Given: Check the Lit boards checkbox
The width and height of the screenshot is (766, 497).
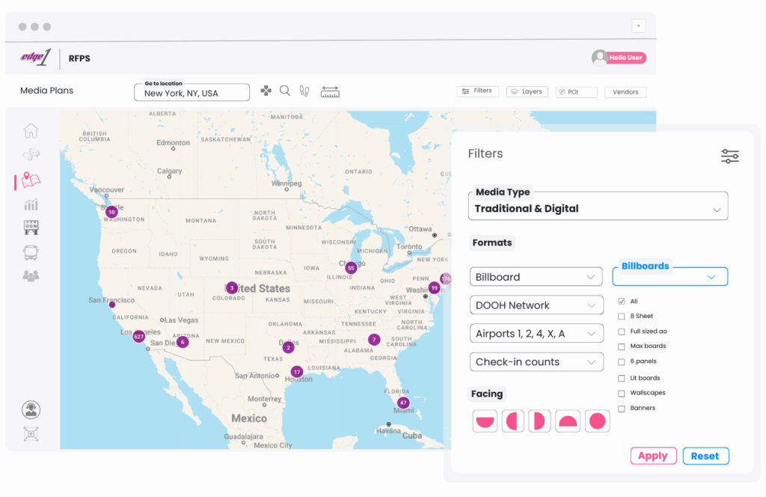Looking at the screenshot, I should point(622,378).
